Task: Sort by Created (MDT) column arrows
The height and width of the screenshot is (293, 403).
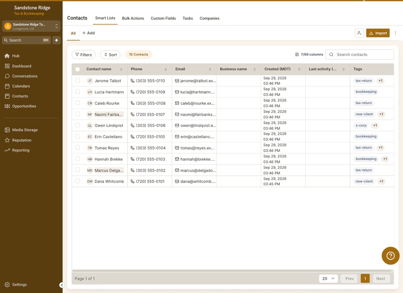Action: click(x=299, y=69)
